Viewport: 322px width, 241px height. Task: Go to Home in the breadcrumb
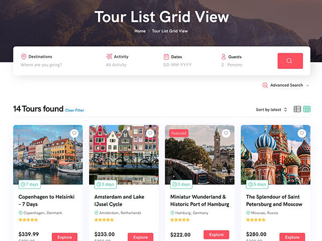tap(140, 31)
